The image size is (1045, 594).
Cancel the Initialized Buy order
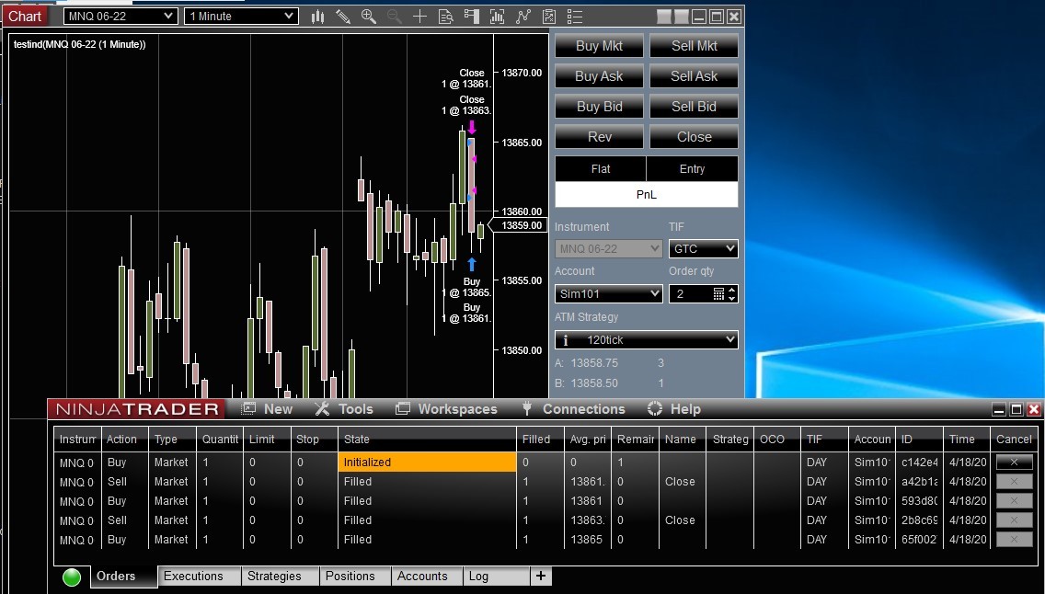coord(1014,462)
